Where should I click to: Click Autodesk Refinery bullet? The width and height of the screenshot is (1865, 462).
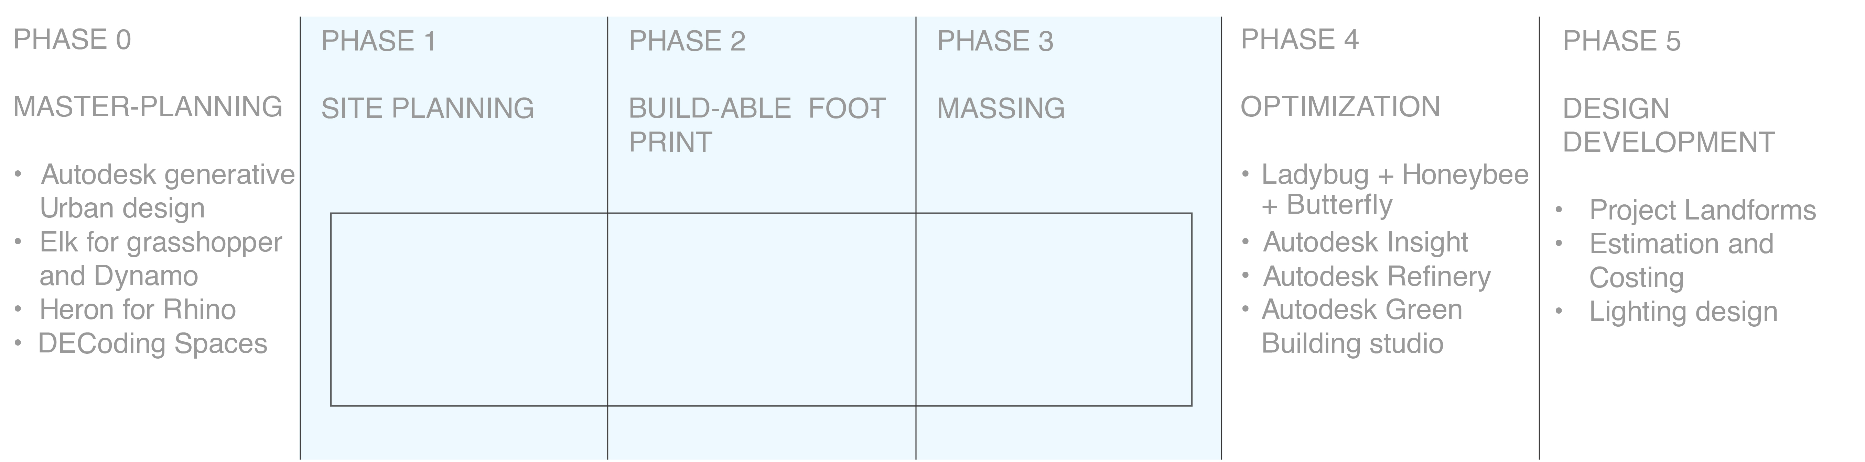click(x=1377, y=276)
